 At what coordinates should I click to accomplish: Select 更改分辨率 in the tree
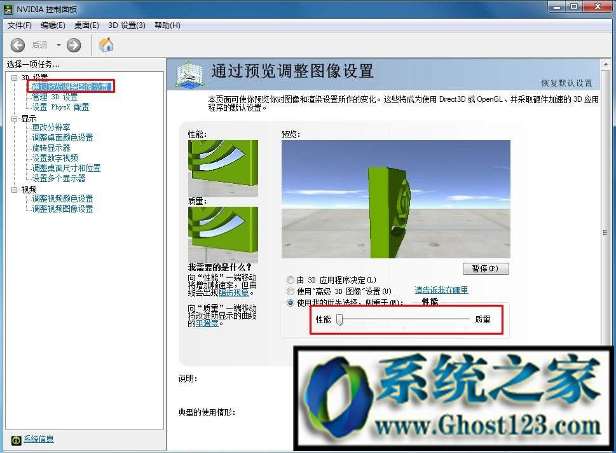[x=51, y=127]
